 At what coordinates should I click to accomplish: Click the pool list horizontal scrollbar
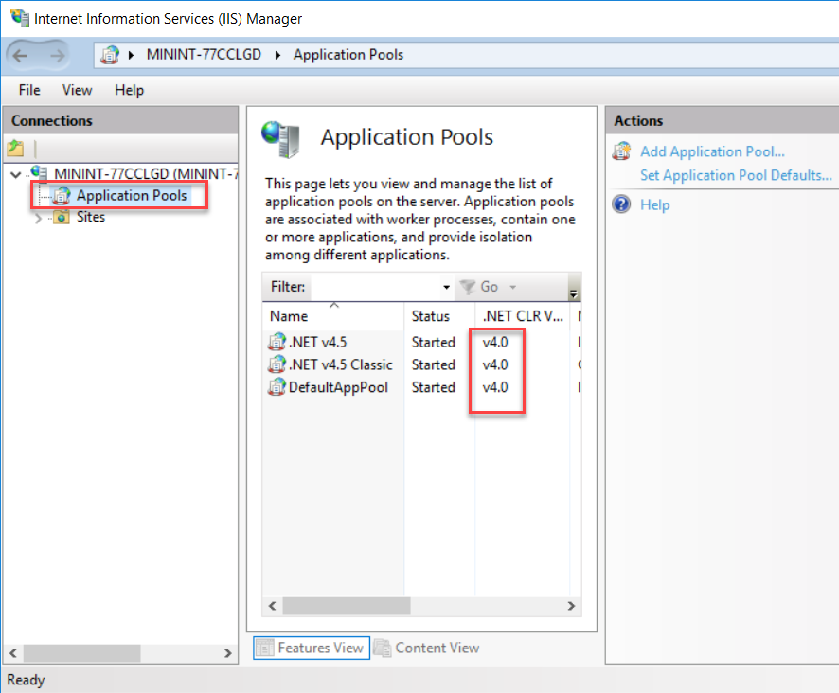[x=346, y=606]
